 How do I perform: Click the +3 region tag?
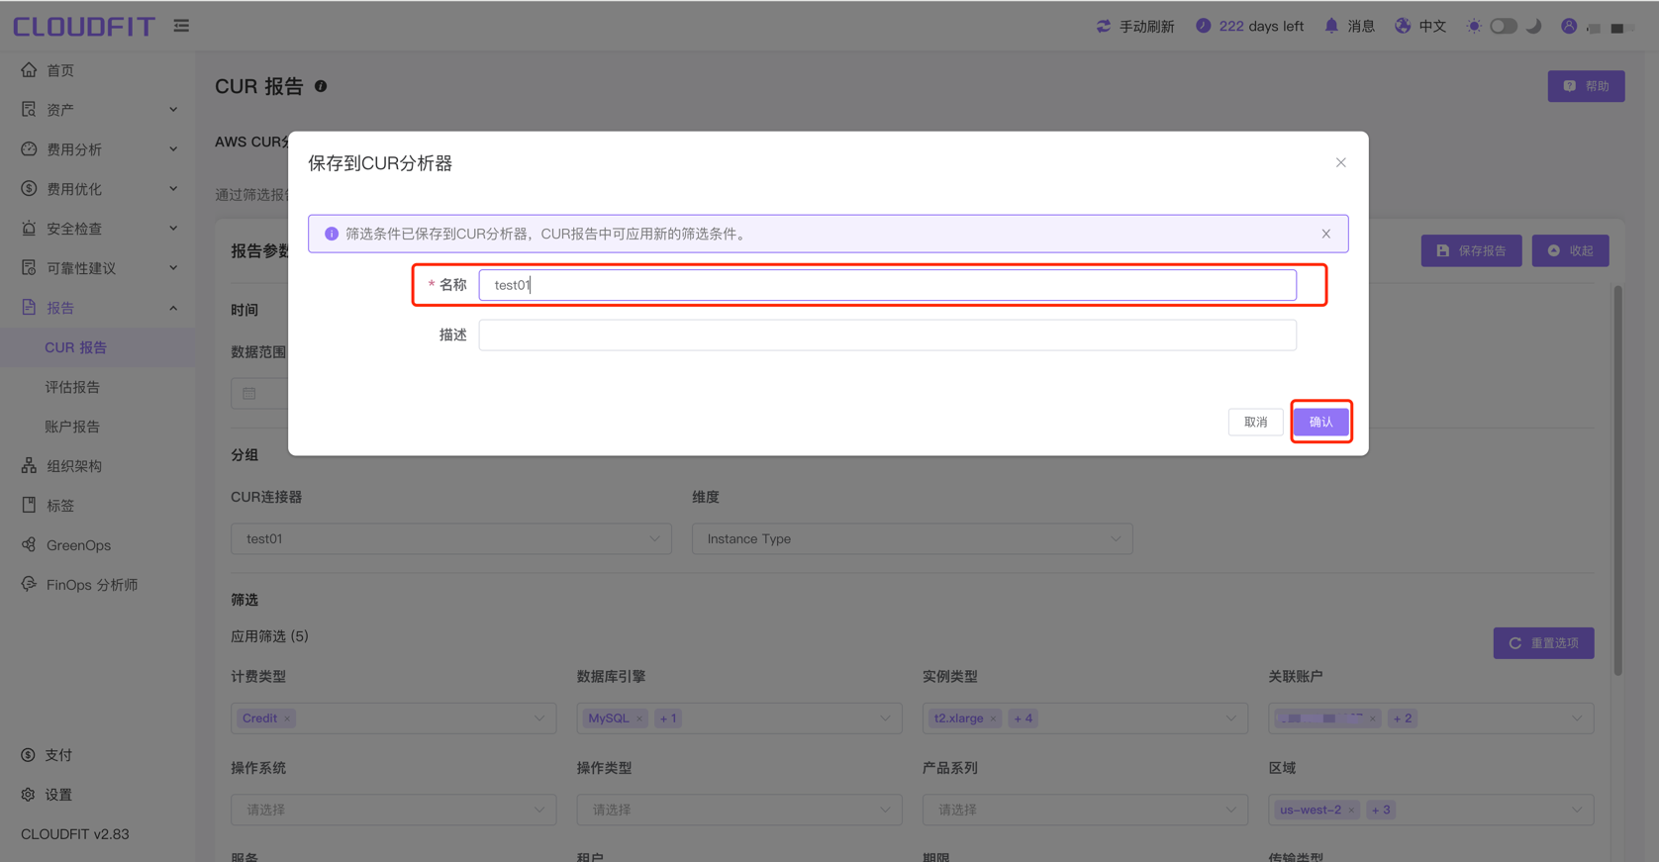tap(1381, 810)
